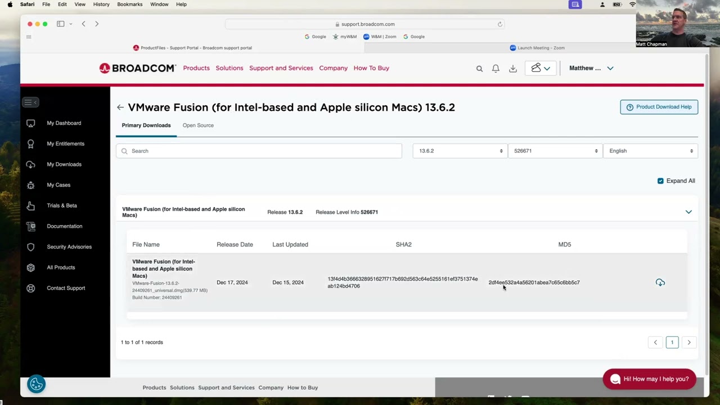The image size is (720, 405).
Task: Toggle the Expand All checkbox
Action: point(660,181)
